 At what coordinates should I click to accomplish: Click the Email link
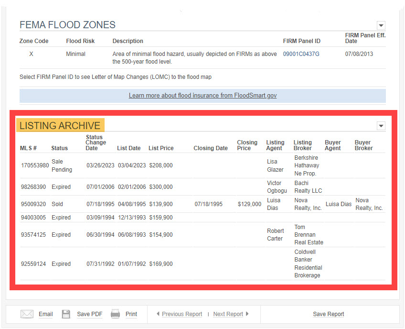point(46,314)
